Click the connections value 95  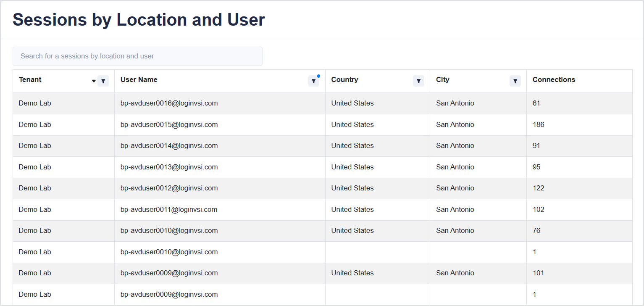tap(536, 167)
